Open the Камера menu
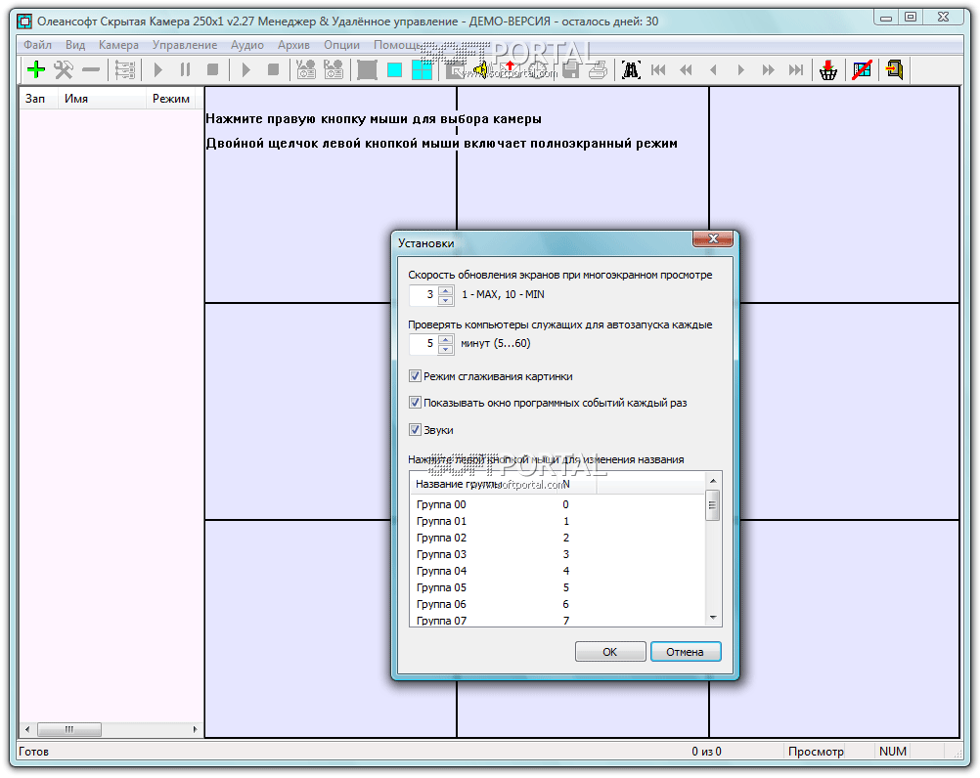The width and height of the screenshot is (980, 778). pyautogui.click(x=118, y=45)
